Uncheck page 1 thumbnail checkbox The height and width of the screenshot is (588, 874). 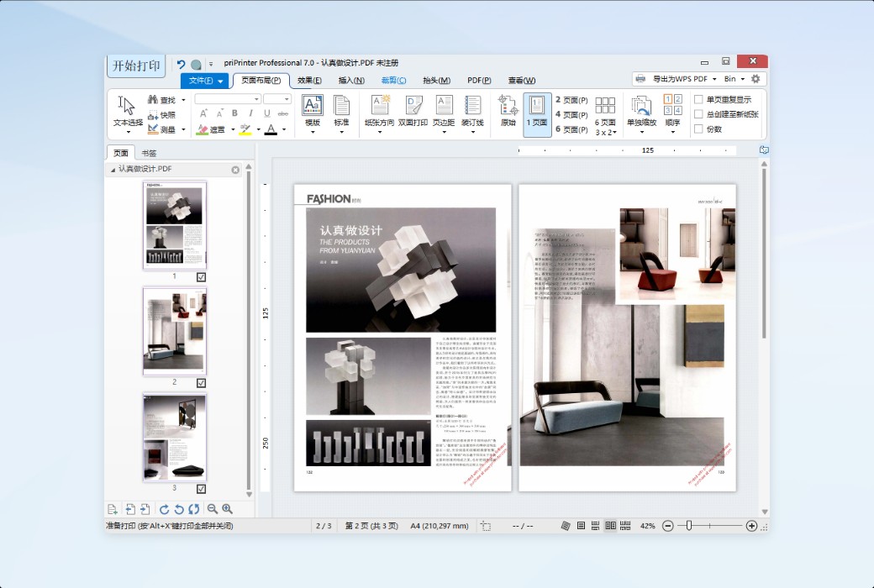201,277
